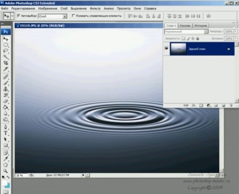
Task: Click the layer style fx icon
Action: tap(193, 106)
